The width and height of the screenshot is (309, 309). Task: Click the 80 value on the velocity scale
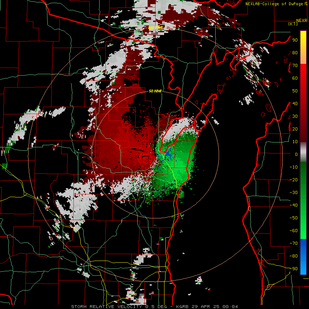[295, 53]
